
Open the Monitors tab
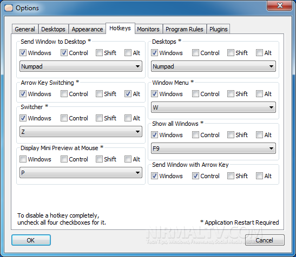click(148, 29)
